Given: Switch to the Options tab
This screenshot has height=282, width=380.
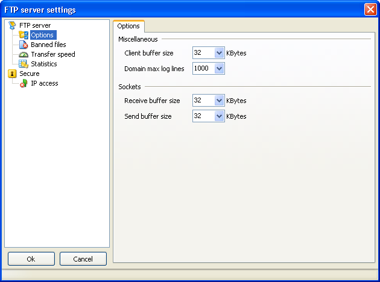Looking at the screenshot, I should pos(128,26).
